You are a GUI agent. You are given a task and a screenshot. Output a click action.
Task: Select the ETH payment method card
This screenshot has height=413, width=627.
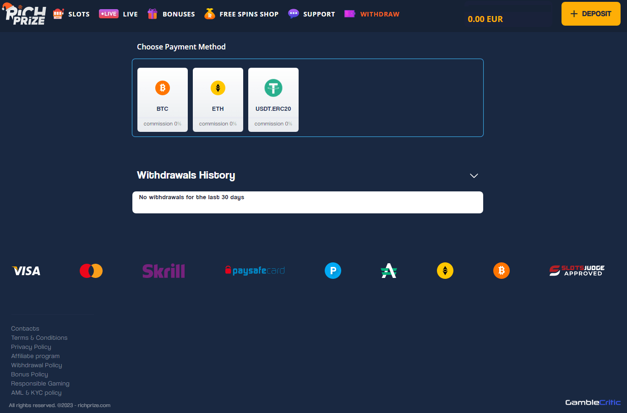(x=218, y=100)
